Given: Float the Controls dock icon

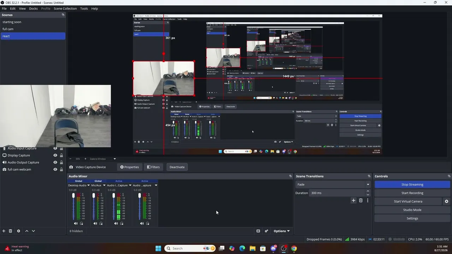Looking at the screenshot, I should coord(449,176).
